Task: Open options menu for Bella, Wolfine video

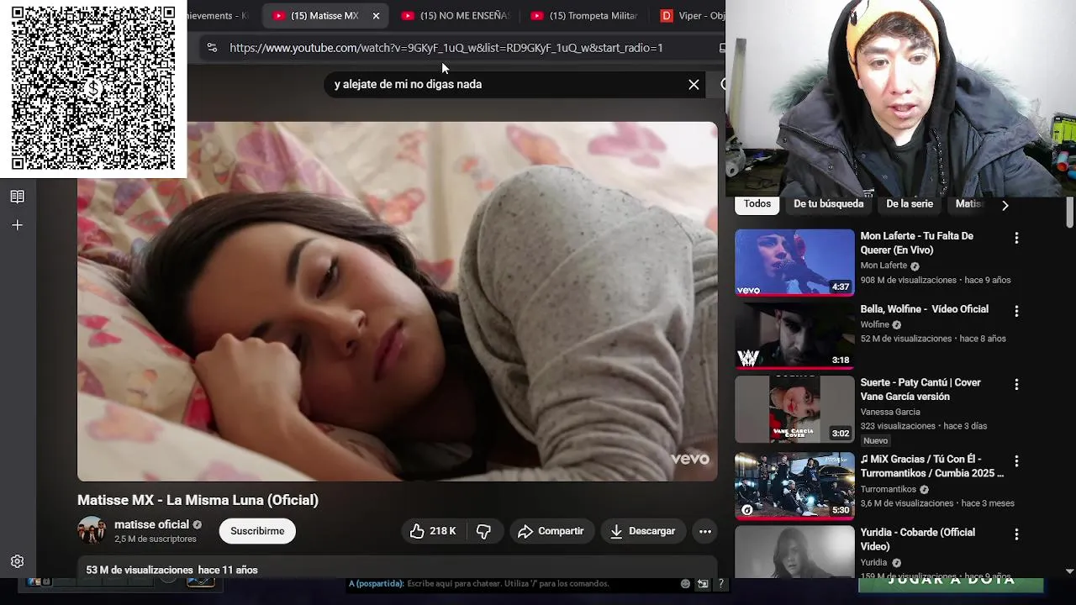Action: coord(1016,311)
